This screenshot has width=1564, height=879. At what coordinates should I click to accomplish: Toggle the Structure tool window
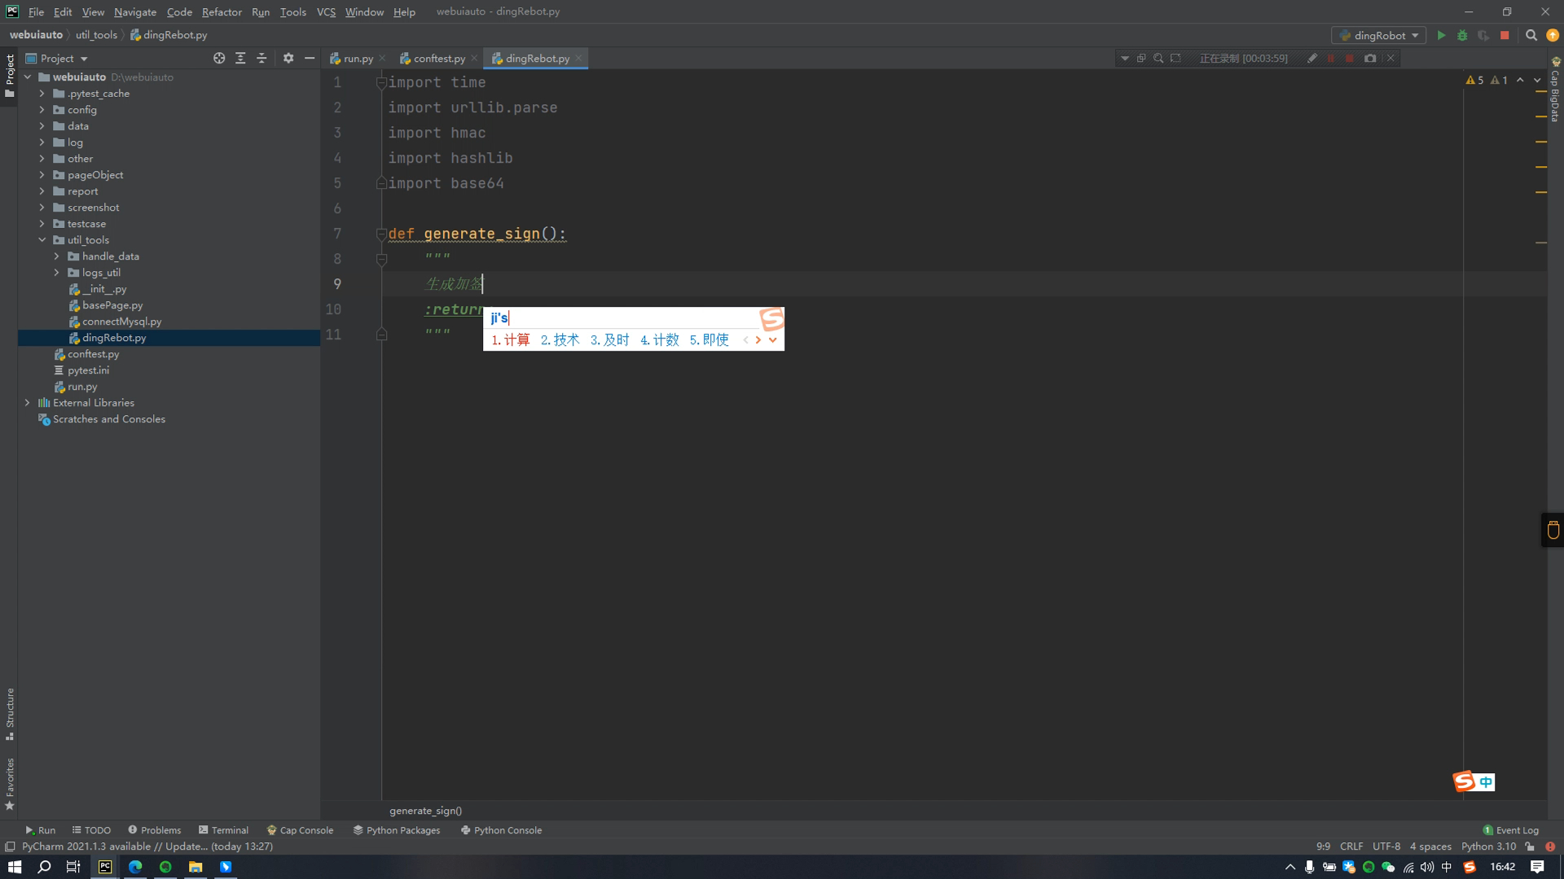click(9, 714)
